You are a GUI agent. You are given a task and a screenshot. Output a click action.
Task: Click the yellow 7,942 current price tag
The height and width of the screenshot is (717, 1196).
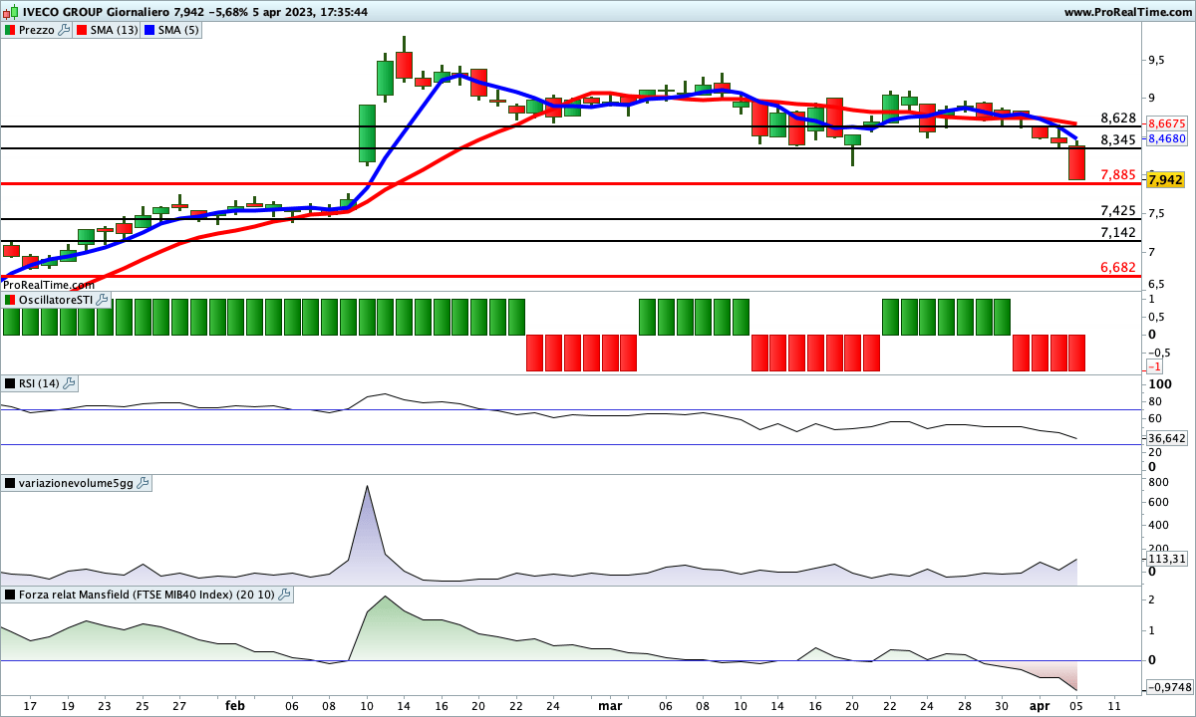1165,180
